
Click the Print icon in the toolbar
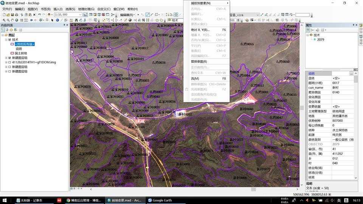click(16, 15)
